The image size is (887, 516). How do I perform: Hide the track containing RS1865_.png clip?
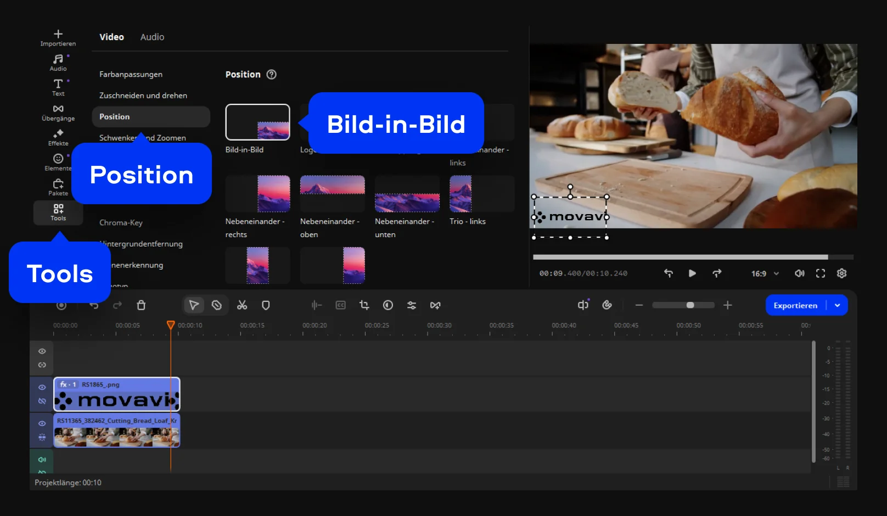[x=42, y=388]
